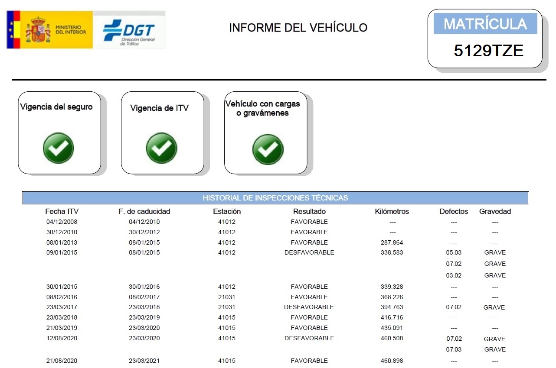Screen dimensions: 556x368
Task: Select the 09/01/2015 inspection date
Action: pyautogui.click(x=62, y=252)
